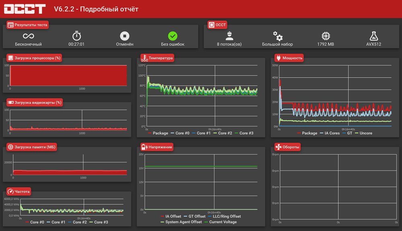This screenshot has width=402, height=231.
Task: Toggle Core #3 in frequency chart legend
Action: 98,222
